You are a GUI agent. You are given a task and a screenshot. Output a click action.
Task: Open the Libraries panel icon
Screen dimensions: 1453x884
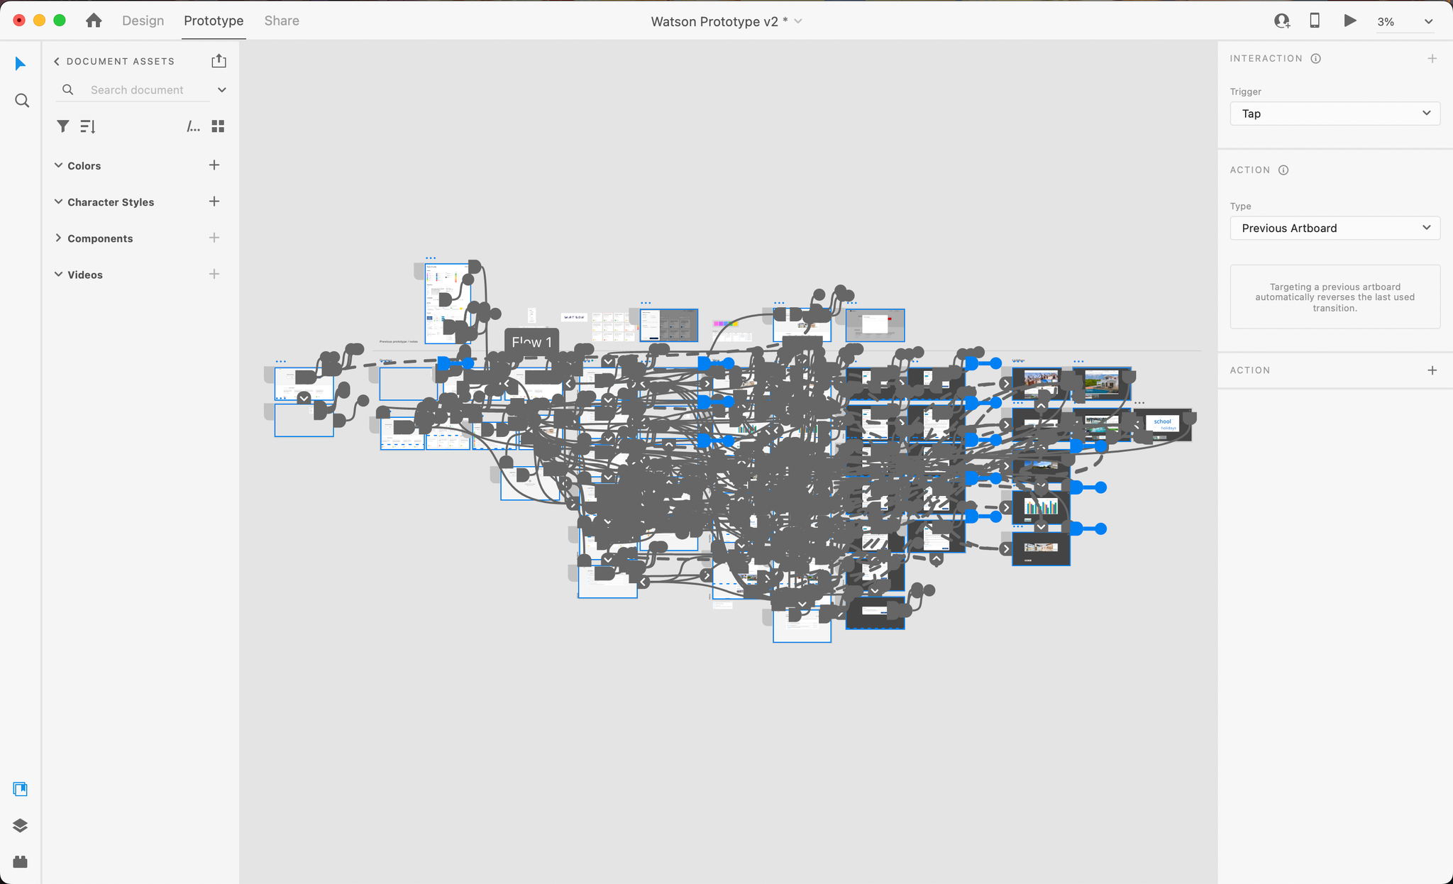point(20,789)
